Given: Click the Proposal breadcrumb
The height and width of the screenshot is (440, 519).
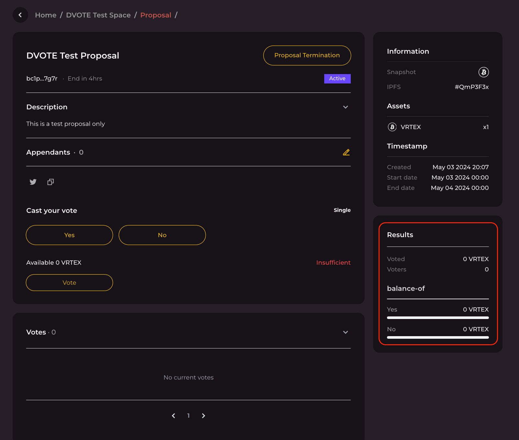Looking at the screenshot, I should (x=156, y=15).
